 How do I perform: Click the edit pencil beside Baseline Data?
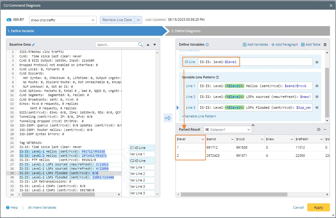point(34,44)
